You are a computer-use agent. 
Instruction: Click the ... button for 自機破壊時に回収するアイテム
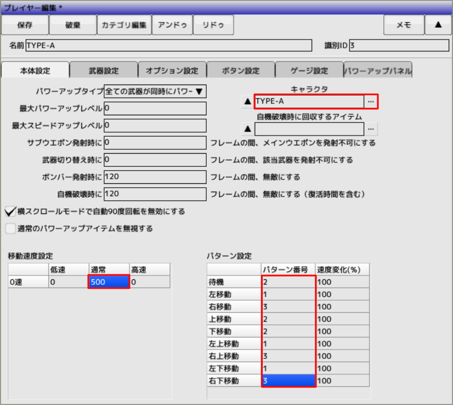(x=371, y=128)
